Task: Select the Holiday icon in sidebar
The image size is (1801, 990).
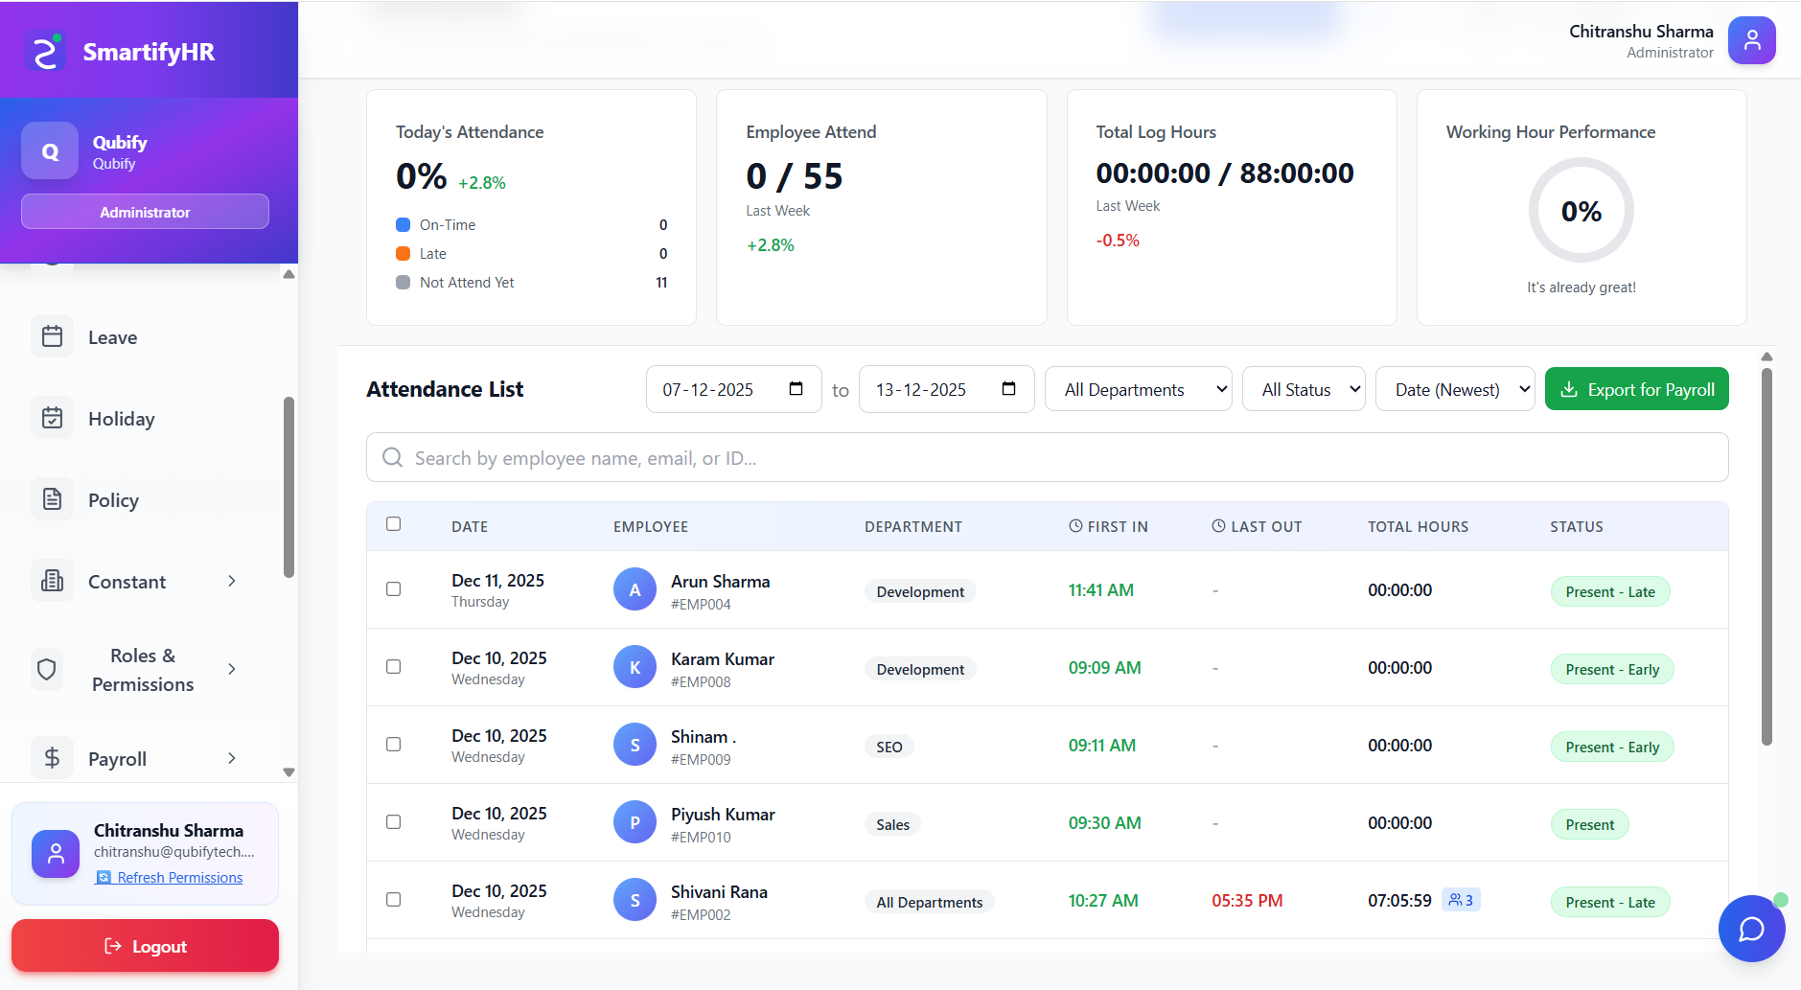Action: tap(53, 418)
